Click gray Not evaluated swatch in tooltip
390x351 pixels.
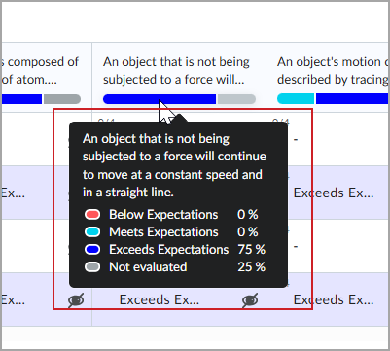tap(92, 266)
